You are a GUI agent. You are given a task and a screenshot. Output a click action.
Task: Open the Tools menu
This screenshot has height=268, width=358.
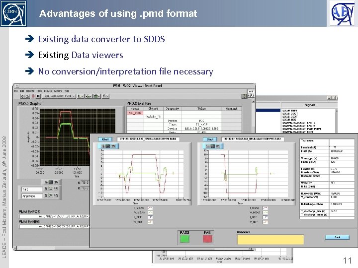[39, 91]
